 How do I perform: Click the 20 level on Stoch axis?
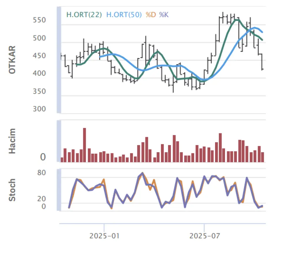point(42,199)
